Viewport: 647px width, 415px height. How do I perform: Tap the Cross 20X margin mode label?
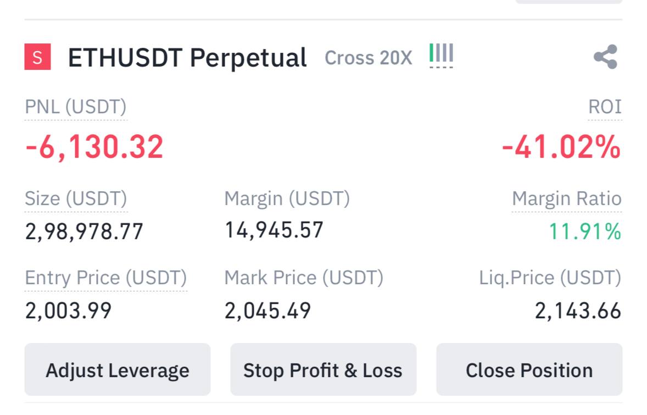tap(368, 58)
